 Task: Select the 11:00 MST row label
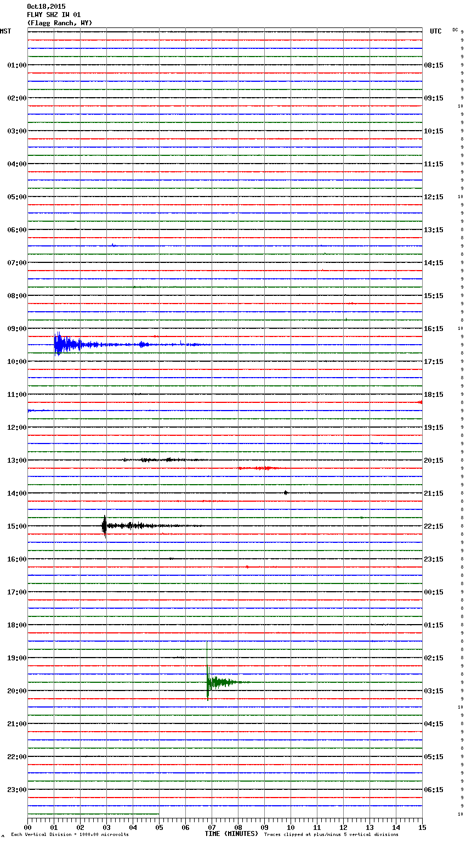point(17,395)
